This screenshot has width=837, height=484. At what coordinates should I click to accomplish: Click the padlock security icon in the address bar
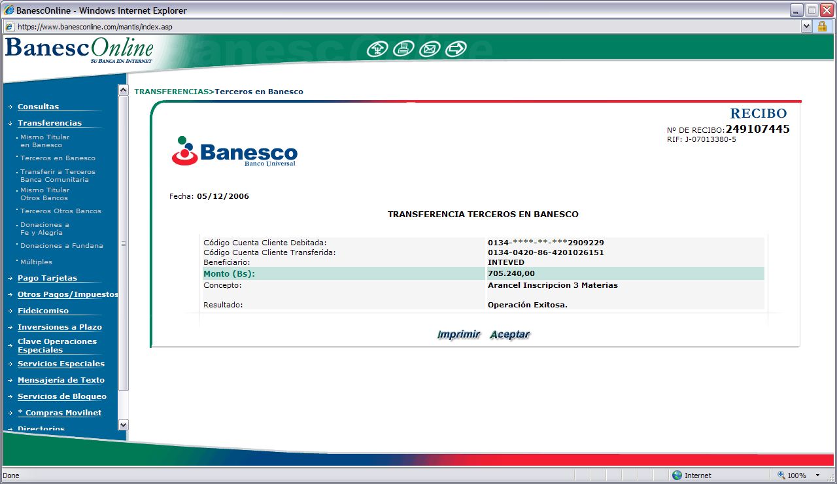pos(823,27)
